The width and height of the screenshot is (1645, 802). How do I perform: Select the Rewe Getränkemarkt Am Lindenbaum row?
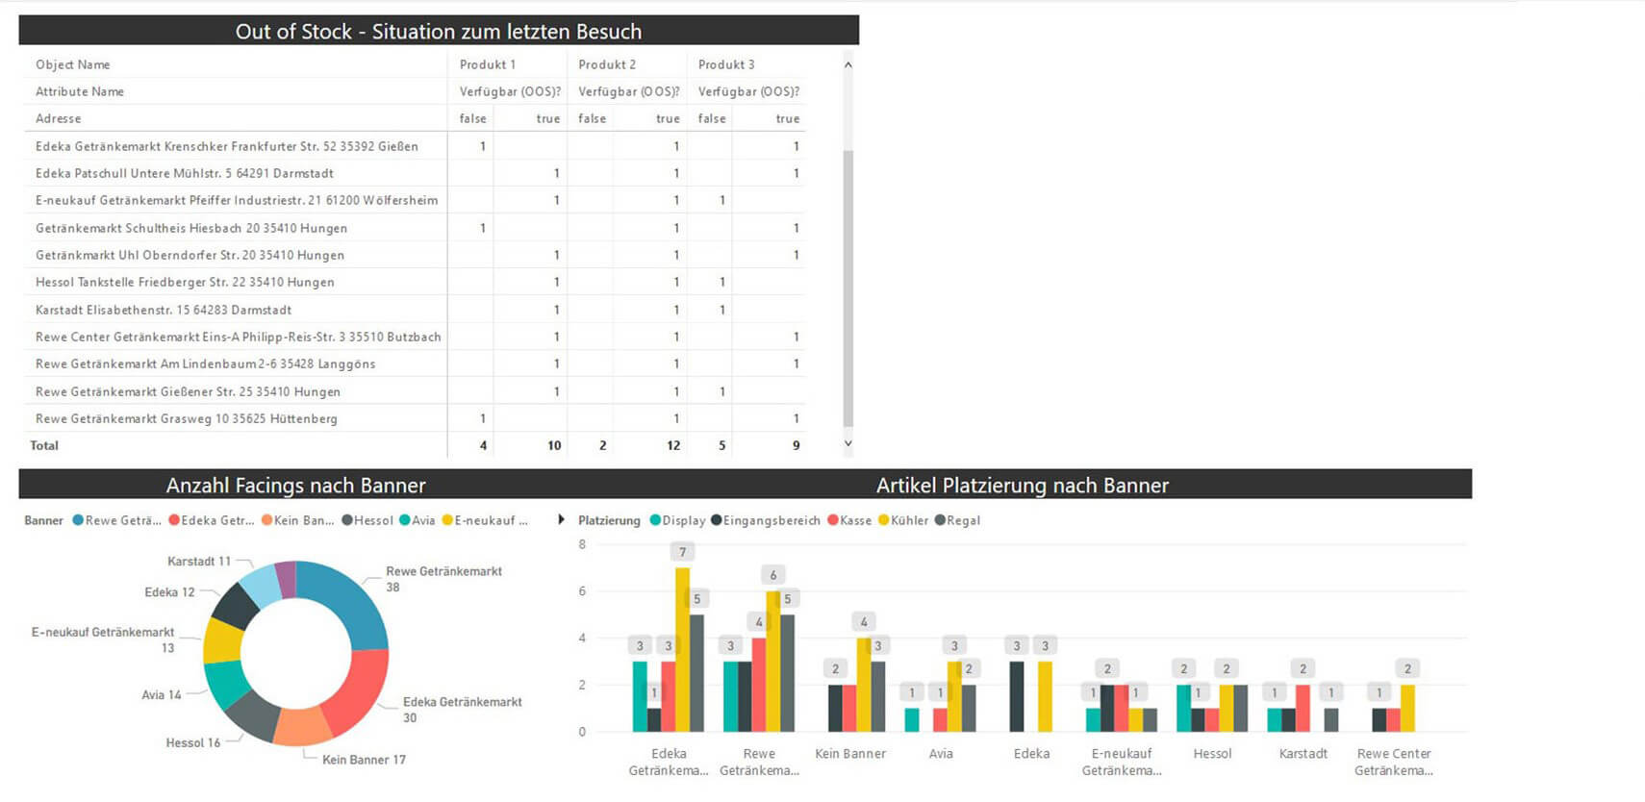coord(414,363)
